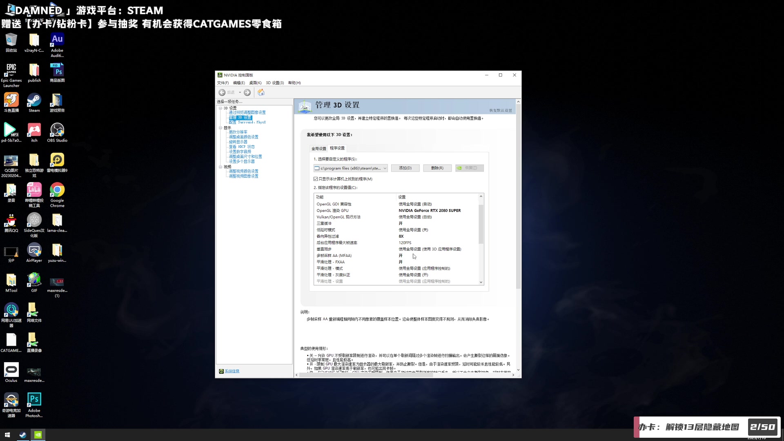Click the back arrow (后退) in NVIDIA toolbar
Image resolution: width=784 pixels, height=441 pixels.
(x=222, y=93)
